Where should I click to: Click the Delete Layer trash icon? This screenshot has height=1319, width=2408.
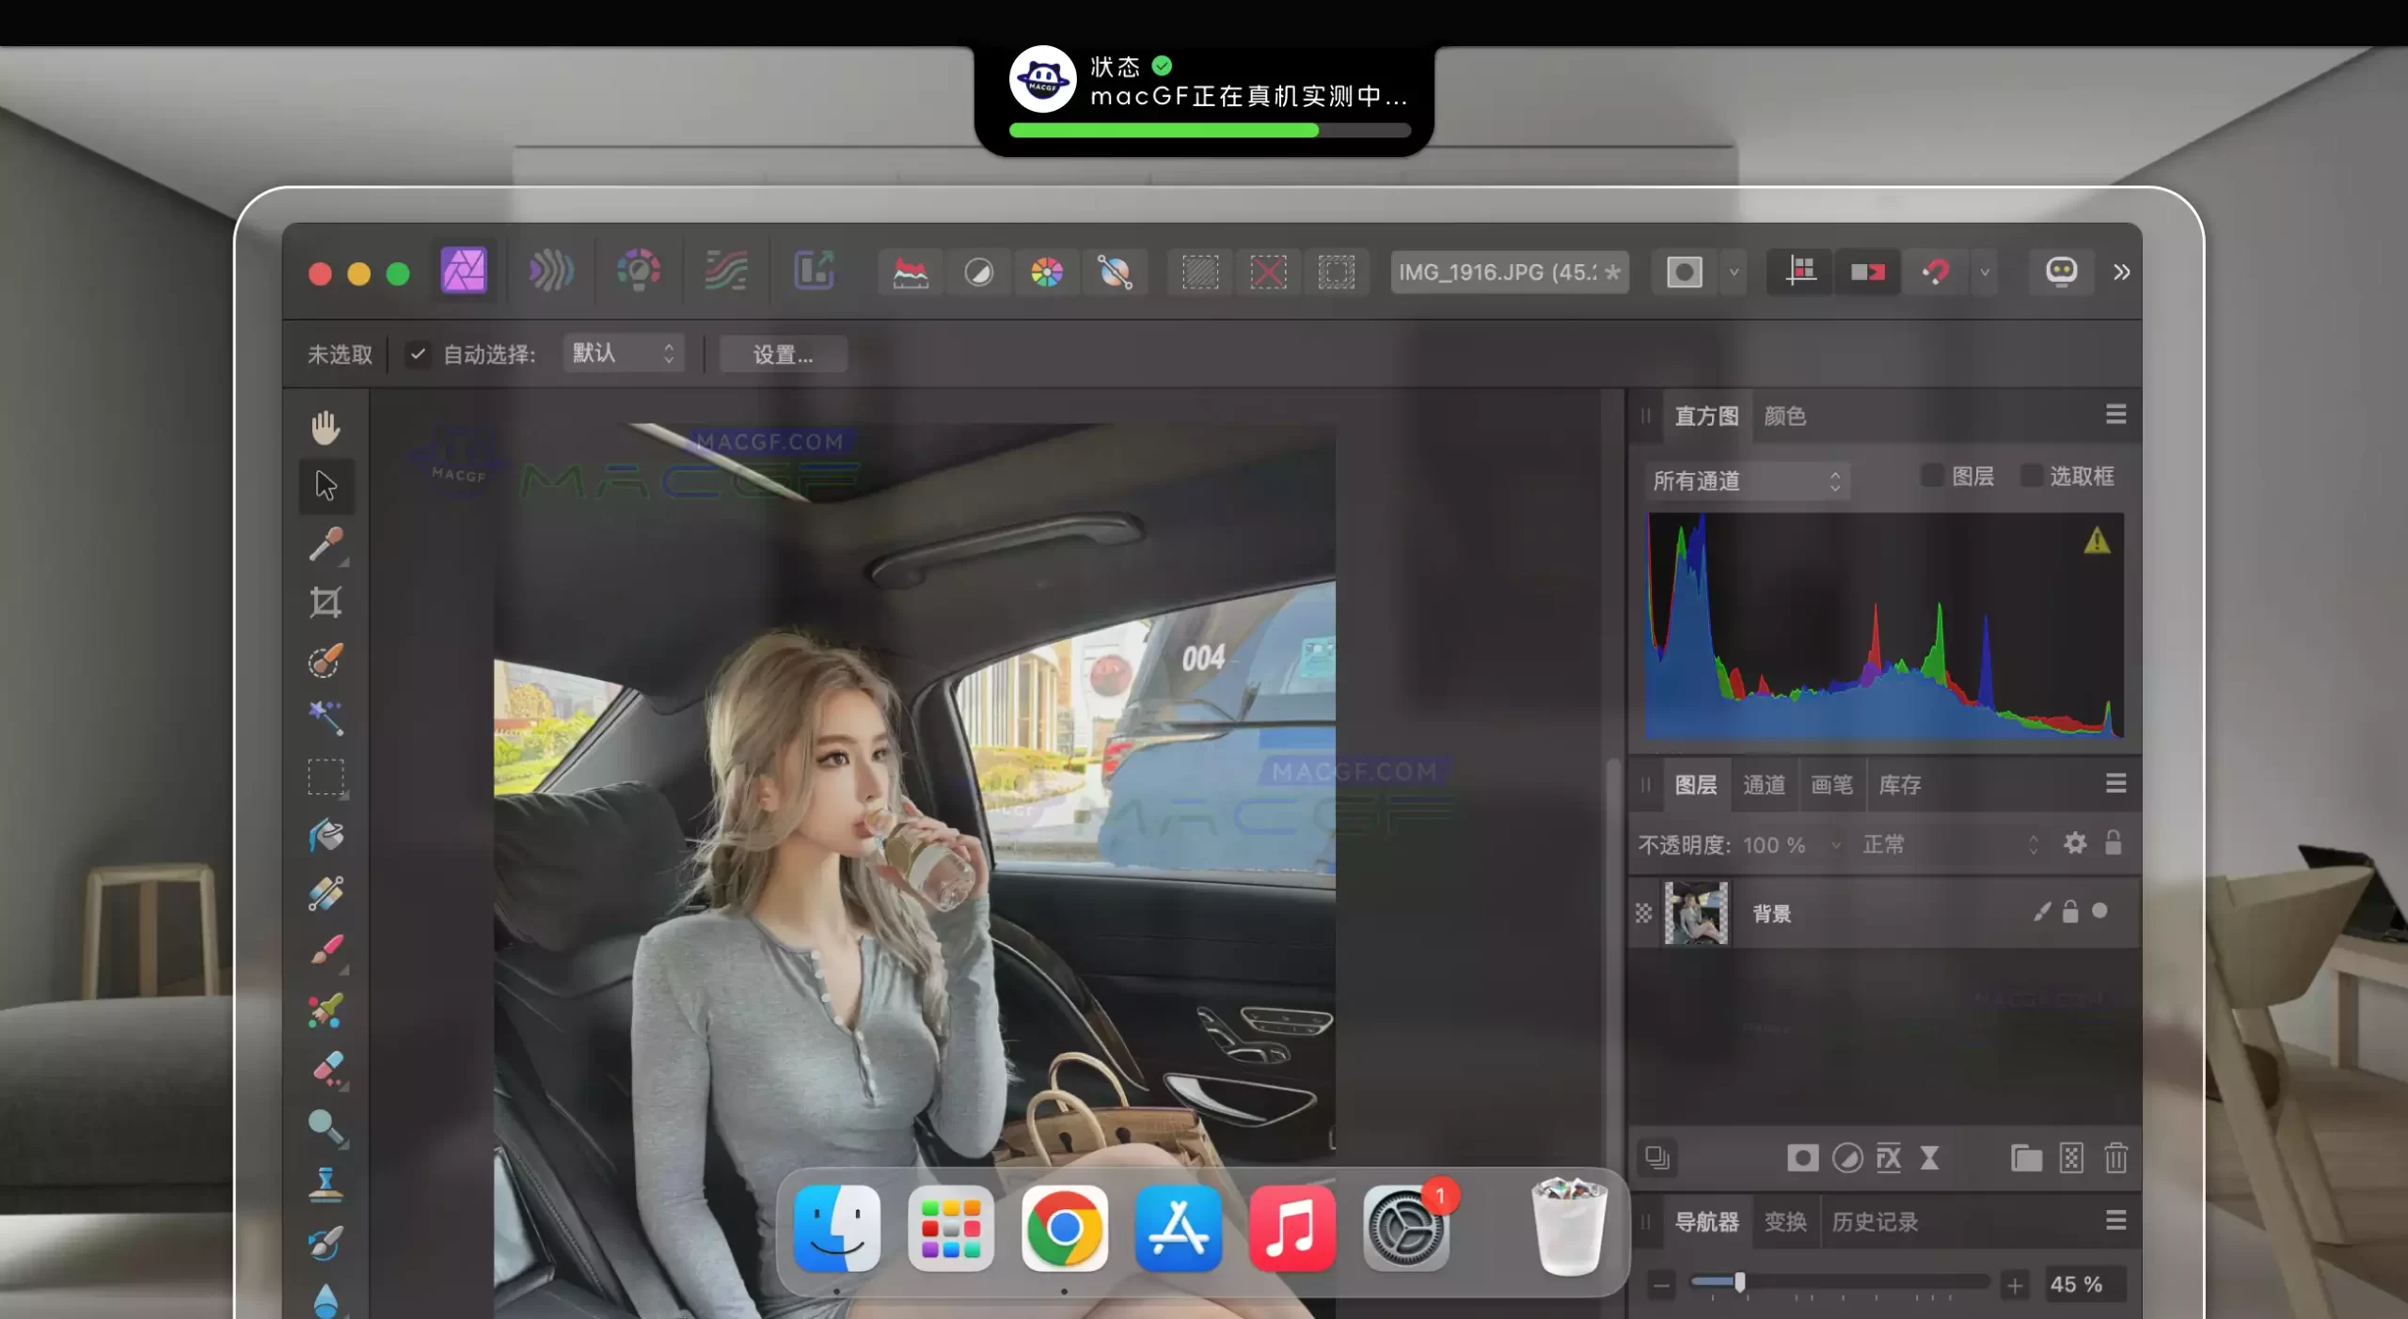click(2116, 1158)
